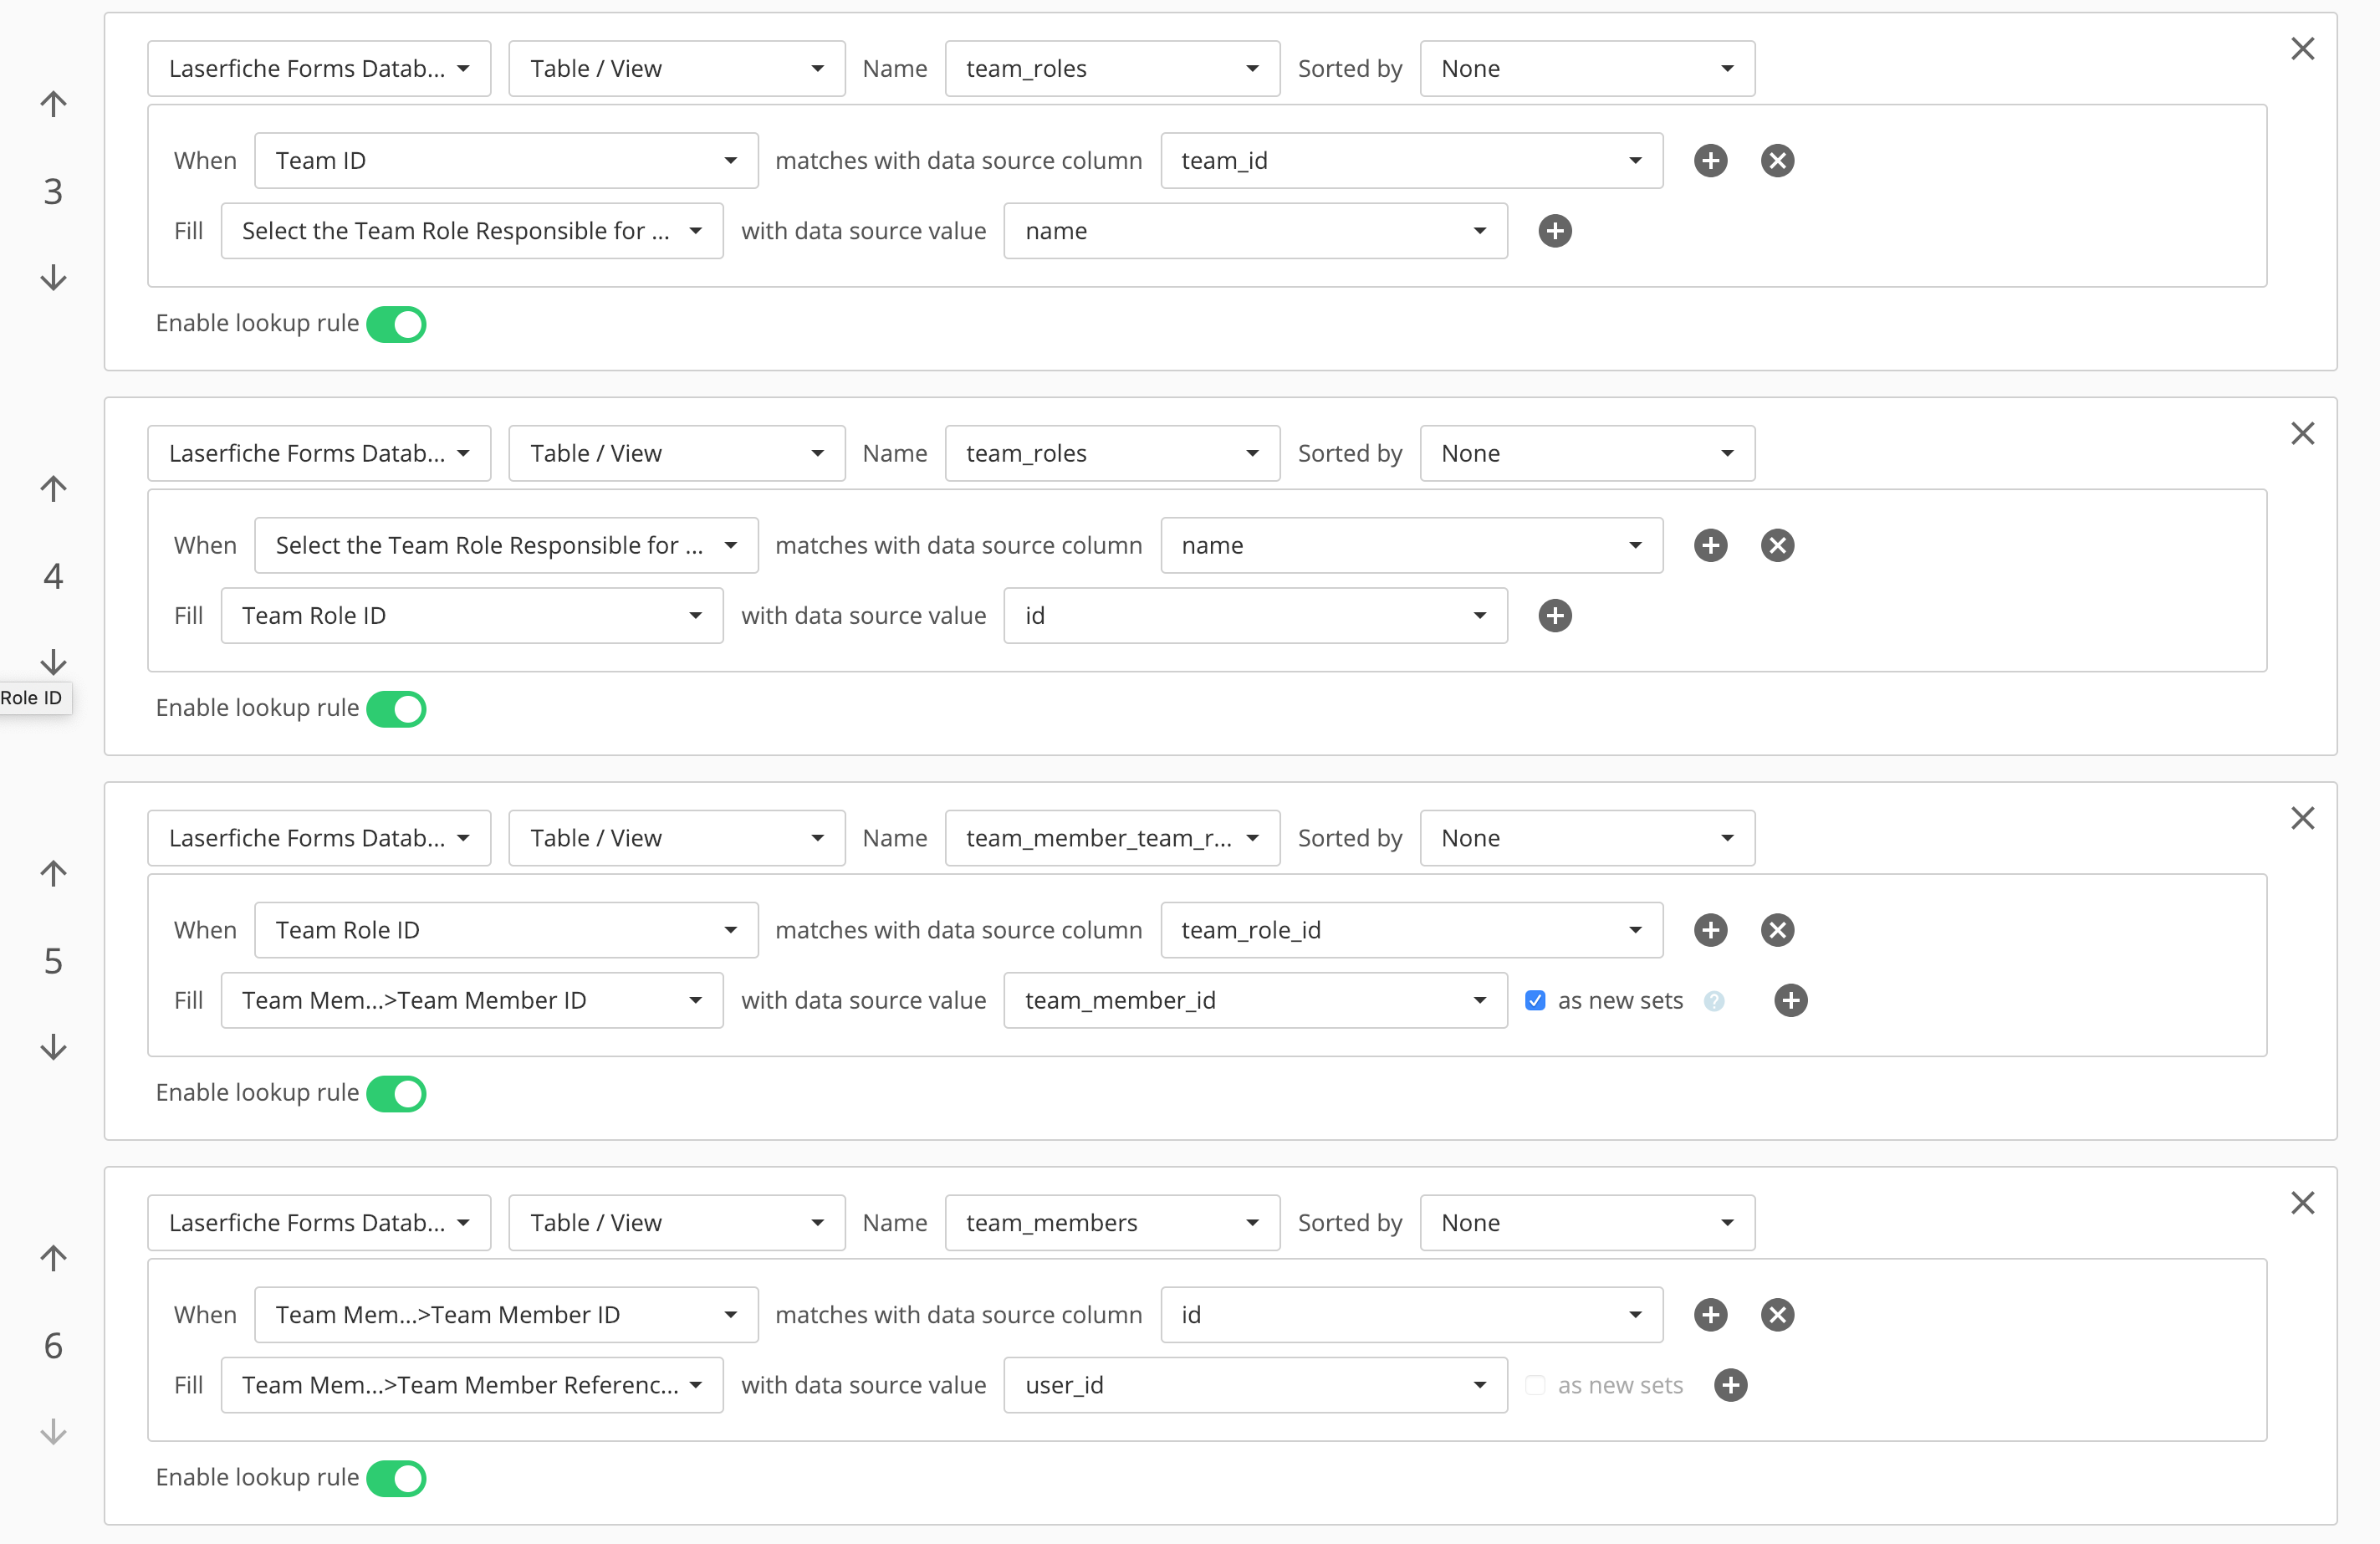The image size is (2380, 1544).
Task: Move rule 4 down with arrow
Action: (54, 662)
